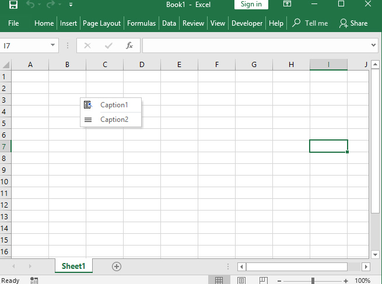
Task: Click the formula bar input field
Action: coord(257,45)
